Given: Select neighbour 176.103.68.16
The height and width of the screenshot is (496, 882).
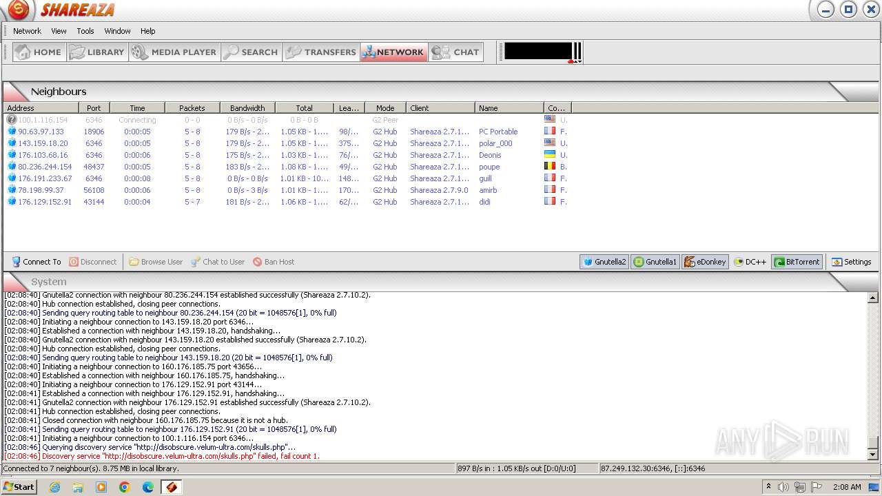Looking at the screenshot, I should click(x=287, y=155).
